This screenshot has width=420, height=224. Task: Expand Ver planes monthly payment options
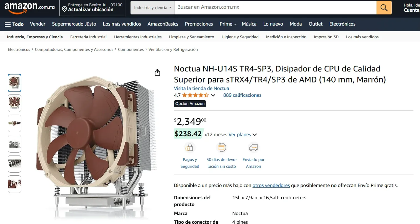(x=242, y=135)
